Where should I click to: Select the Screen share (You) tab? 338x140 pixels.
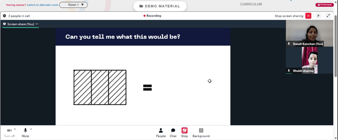tap(21, 24)
